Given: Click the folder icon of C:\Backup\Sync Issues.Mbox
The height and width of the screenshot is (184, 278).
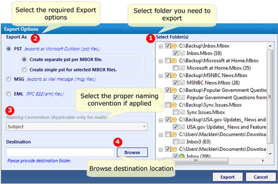Looking at the screenshot, I should click(174, 105).
